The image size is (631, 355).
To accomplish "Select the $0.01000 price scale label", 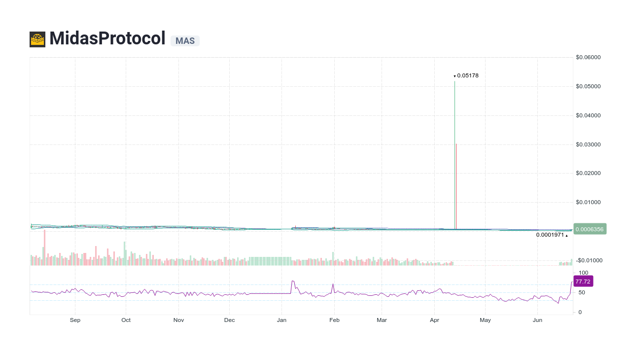I will 587,202.
